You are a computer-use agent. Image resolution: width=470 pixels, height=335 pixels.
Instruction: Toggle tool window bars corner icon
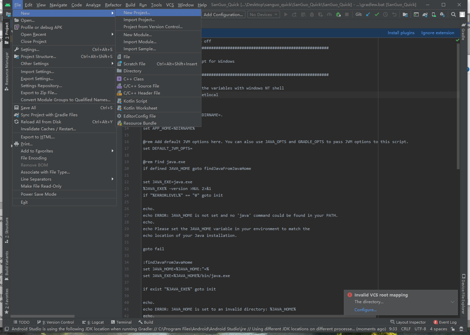tap(6, 329)
